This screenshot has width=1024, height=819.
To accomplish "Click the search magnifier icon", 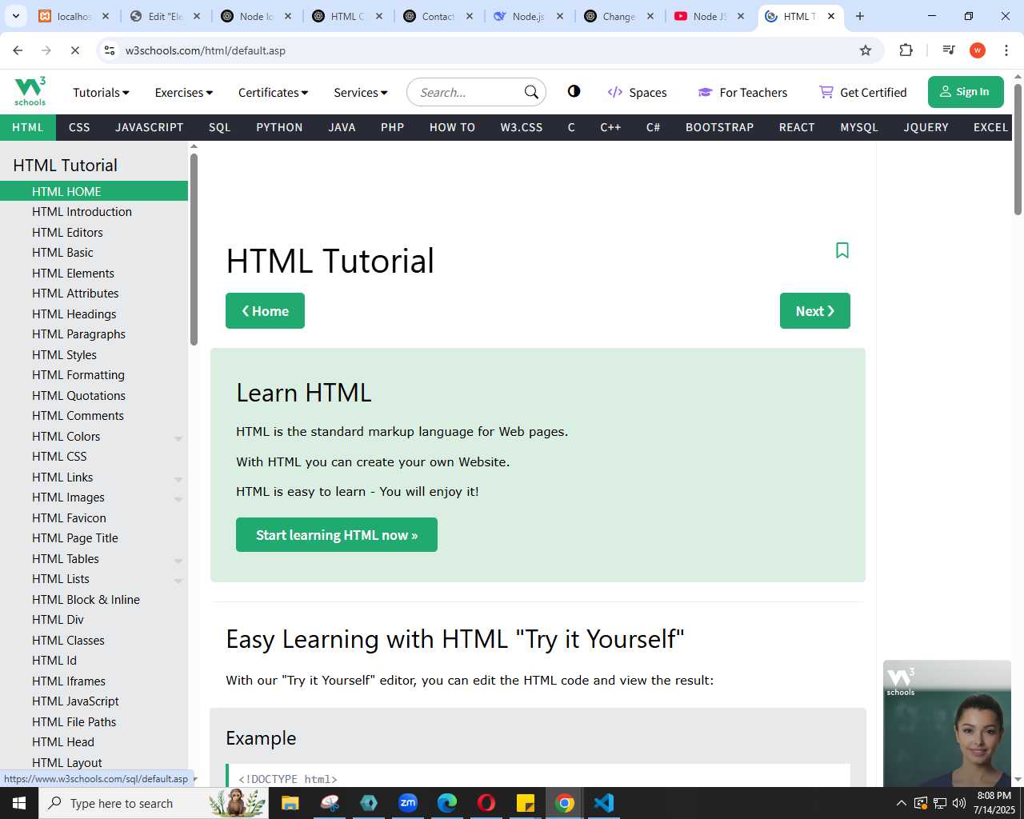I will coord(531,92).
